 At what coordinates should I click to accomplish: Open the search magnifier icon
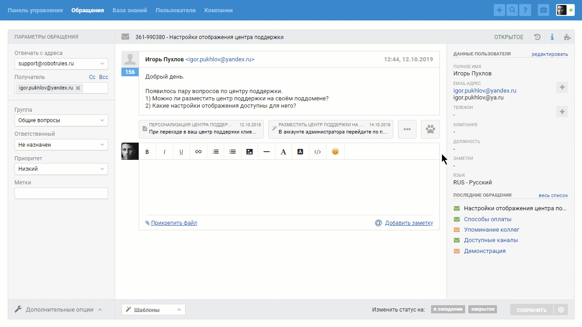(512, 10)
